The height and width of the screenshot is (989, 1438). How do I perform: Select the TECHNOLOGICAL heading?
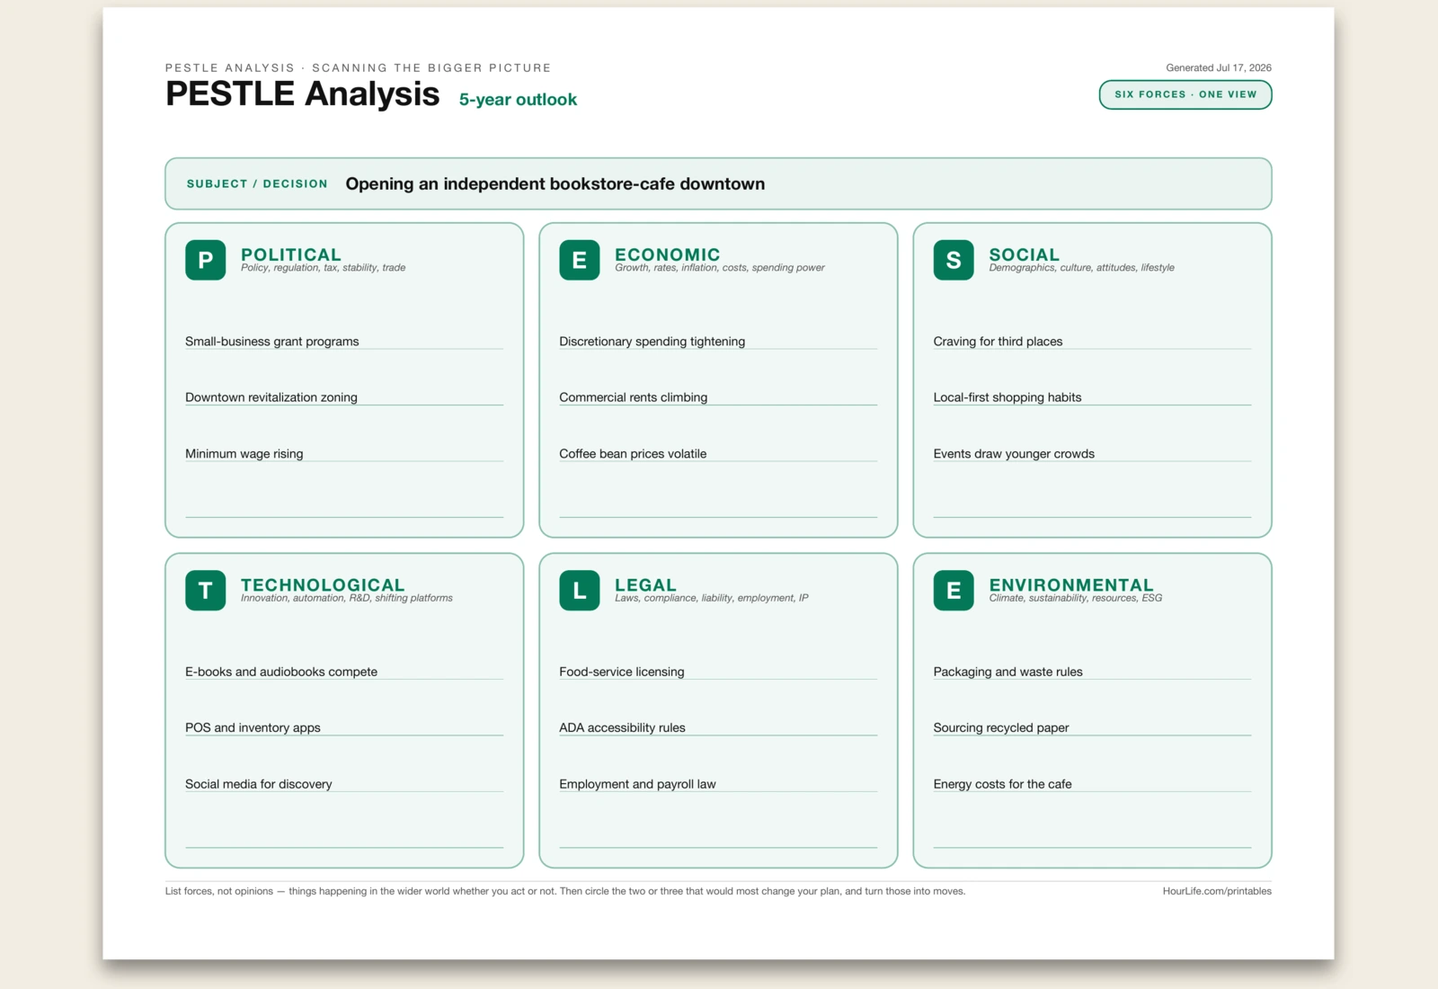[323, 585]
